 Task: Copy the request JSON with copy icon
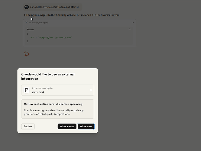(x=129, y=30)
